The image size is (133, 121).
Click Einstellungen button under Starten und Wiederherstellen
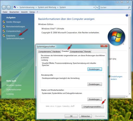tap(95, 99)
